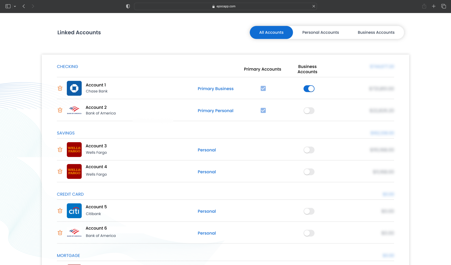Viewport: 451px width, 265px height.
Task: Click Personal label for Account 3
Action: coord(207,150)
